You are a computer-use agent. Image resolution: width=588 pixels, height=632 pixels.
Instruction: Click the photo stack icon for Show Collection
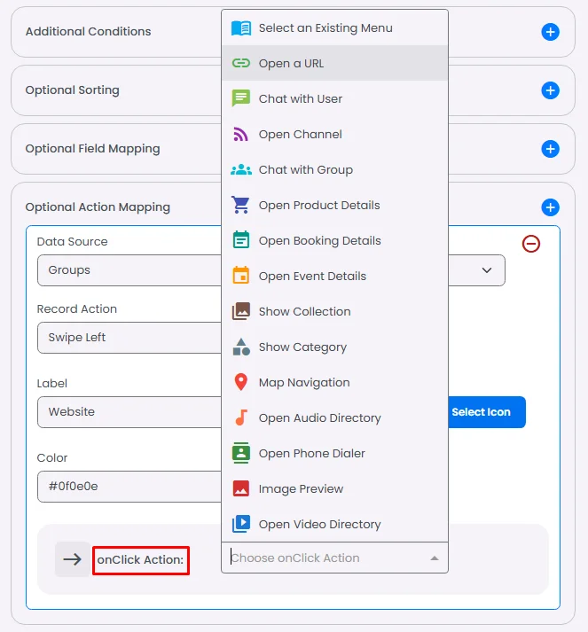click(241, 311)
